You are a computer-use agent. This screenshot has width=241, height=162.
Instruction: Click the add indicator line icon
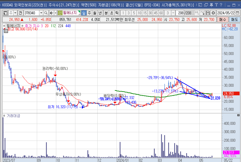point(202,13)
